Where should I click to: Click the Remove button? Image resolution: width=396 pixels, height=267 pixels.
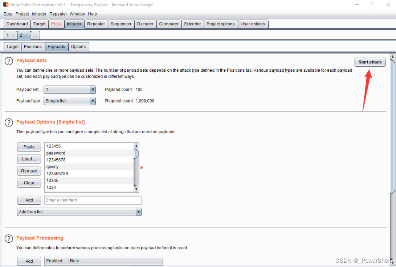[29, 171]
